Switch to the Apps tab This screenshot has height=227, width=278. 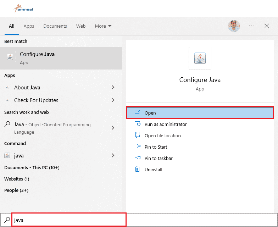pyautogui.click(x=29, y=26)
